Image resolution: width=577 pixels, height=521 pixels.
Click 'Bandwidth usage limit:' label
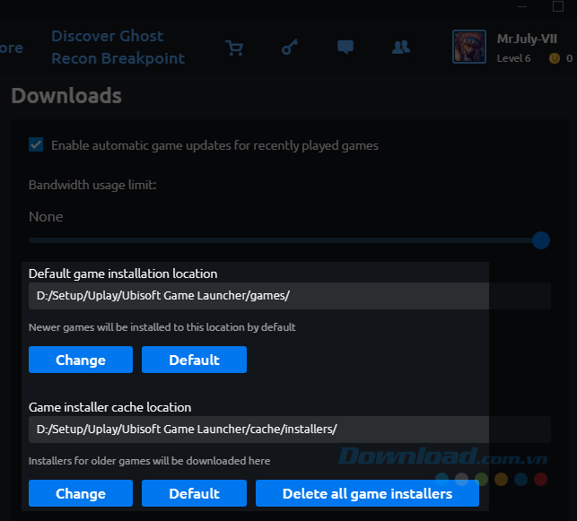coord(92,185)
